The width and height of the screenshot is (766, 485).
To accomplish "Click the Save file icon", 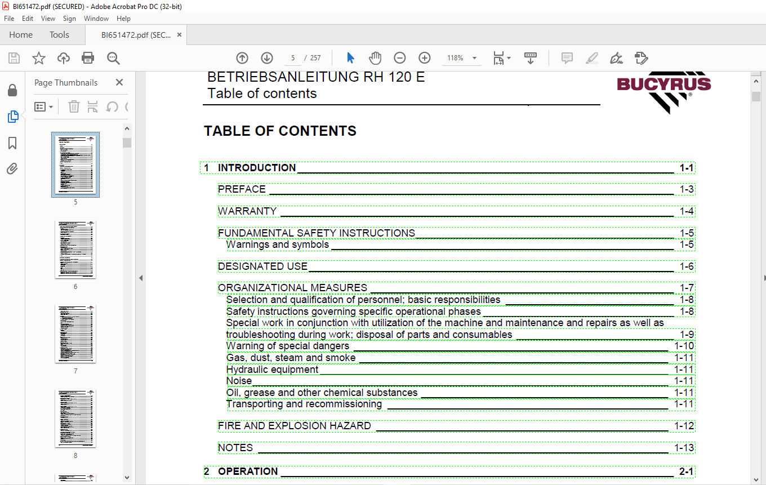I will (x=14, y=58).
